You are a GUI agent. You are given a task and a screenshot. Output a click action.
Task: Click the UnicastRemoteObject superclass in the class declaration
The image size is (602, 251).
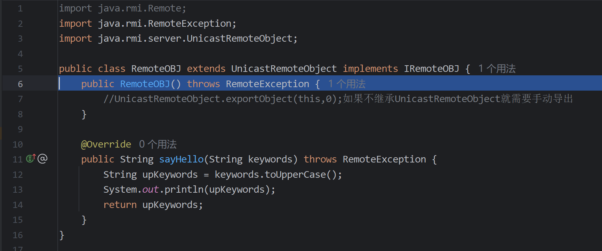point(284,69)
